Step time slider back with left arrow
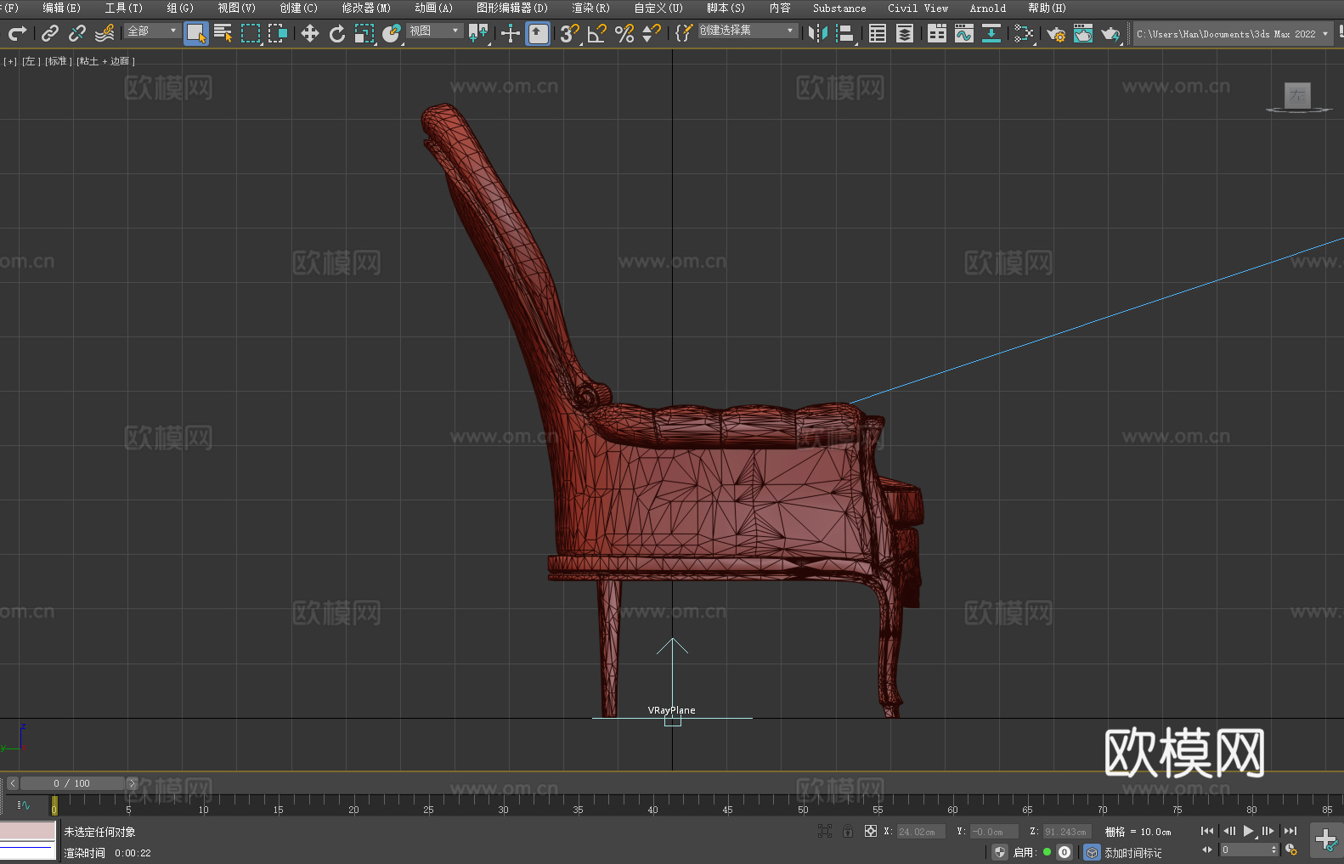 click(x=12, y=783)
